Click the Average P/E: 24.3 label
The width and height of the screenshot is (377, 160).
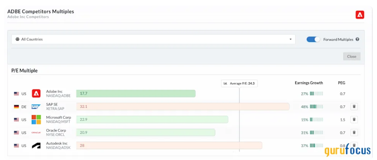[239, 83]
